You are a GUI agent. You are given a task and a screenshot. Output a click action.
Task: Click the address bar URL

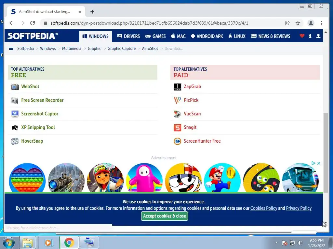click(x=149, y=23)
